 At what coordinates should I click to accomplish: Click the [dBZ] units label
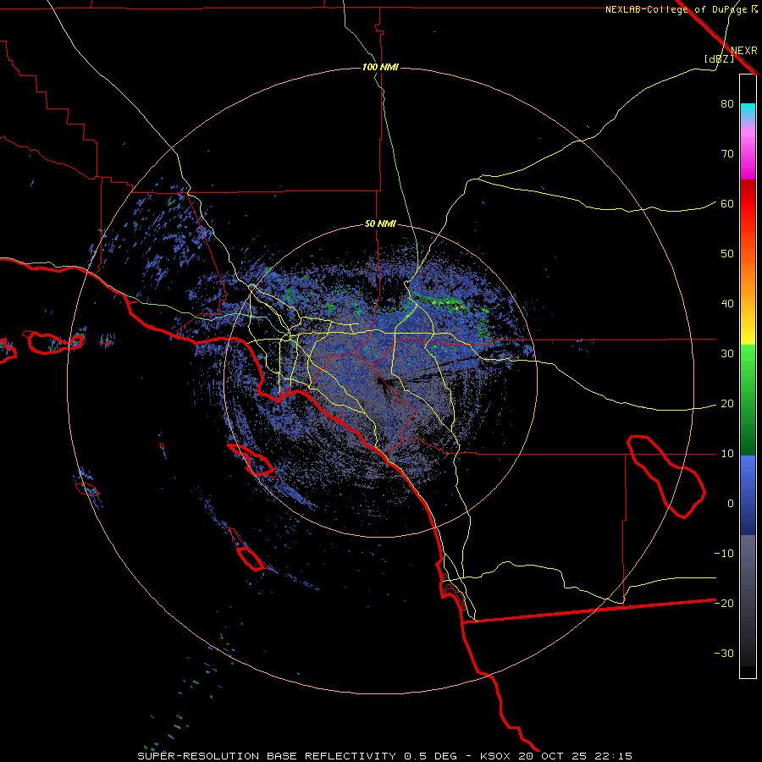coord(719,58)
